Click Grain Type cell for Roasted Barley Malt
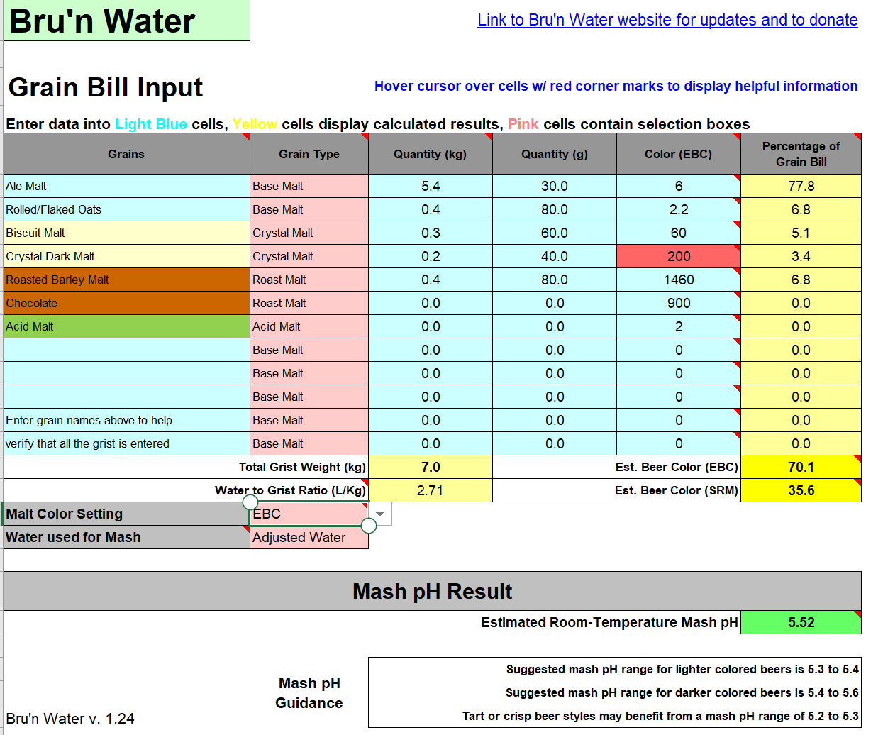Image resolution: width=883 pixels, height=735 pixels. pyautogui.click(x=309, y=280)
